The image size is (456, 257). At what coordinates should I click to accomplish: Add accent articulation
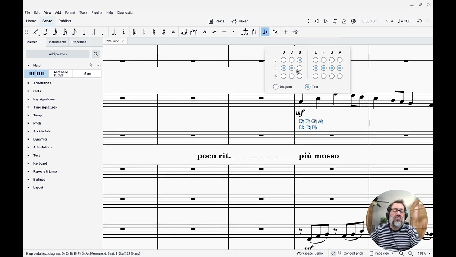tap(214, 32)
